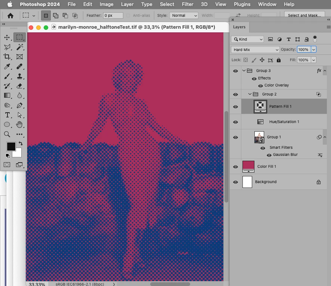The width and height of the screenshot is (331, 286).
Task: Select the Horizontal Type tool
Action: pyautogui.click(x=7, y=115)
